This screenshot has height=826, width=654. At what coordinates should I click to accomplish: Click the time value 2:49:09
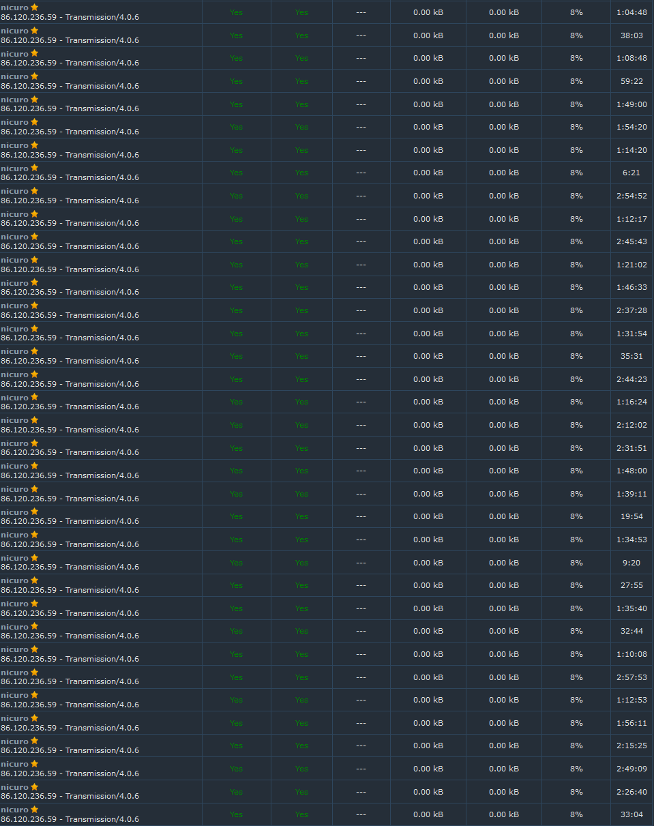point(631,769)
